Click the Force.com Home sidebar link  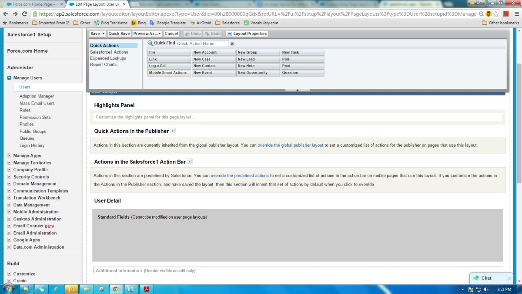pos(27,51)
